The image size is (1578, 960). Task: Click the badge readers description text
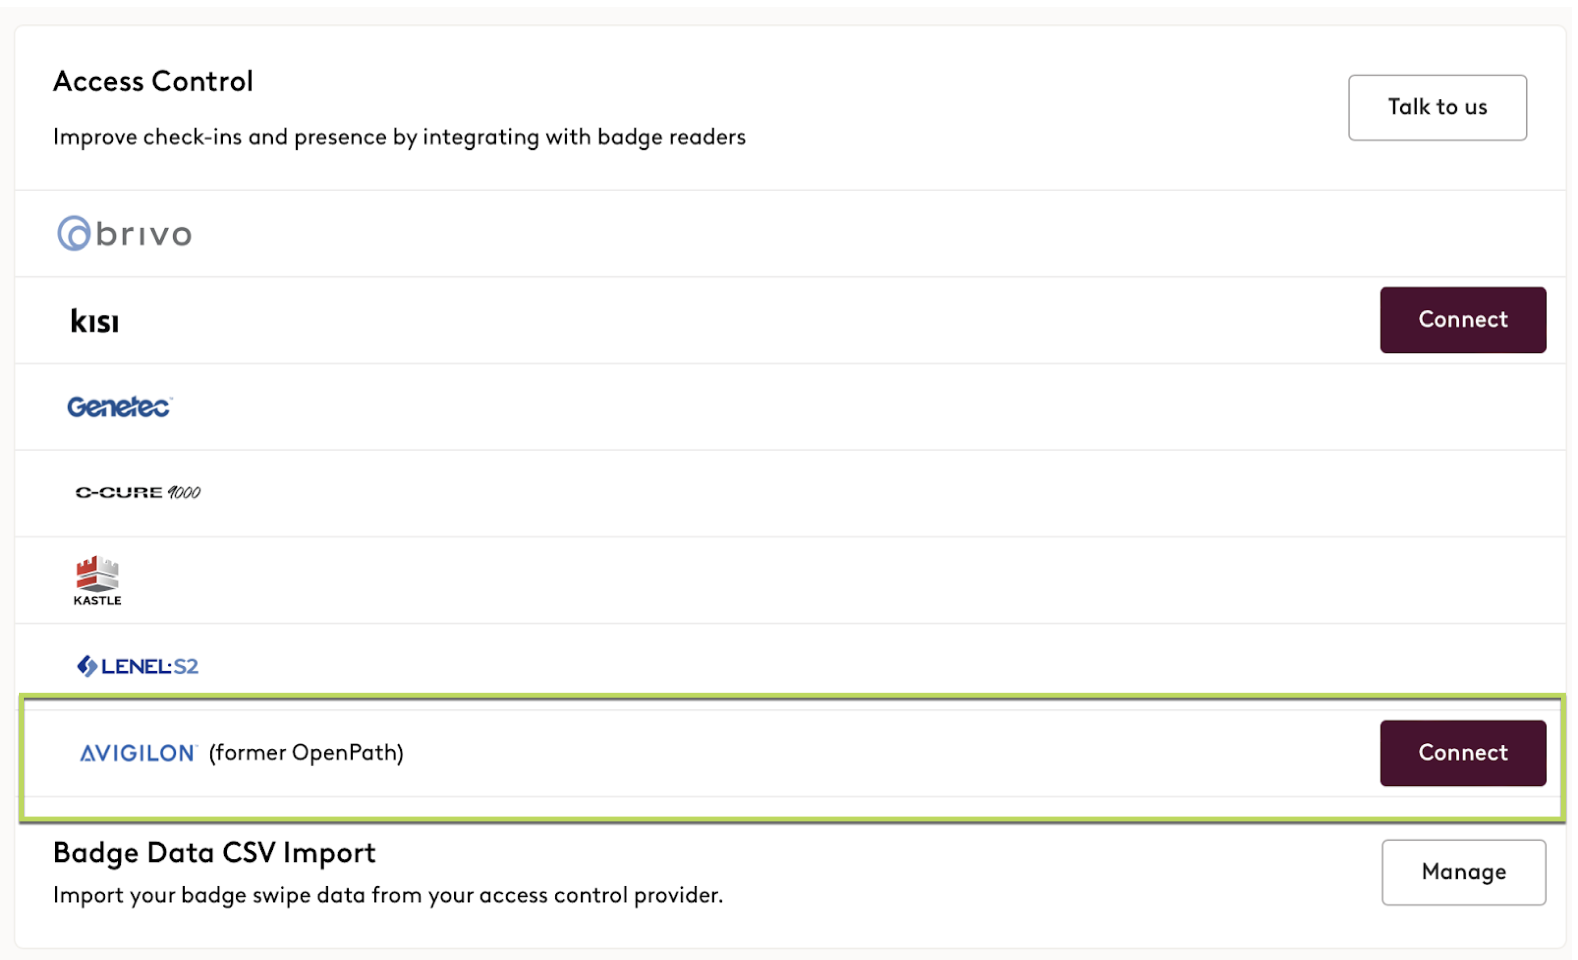399,137
